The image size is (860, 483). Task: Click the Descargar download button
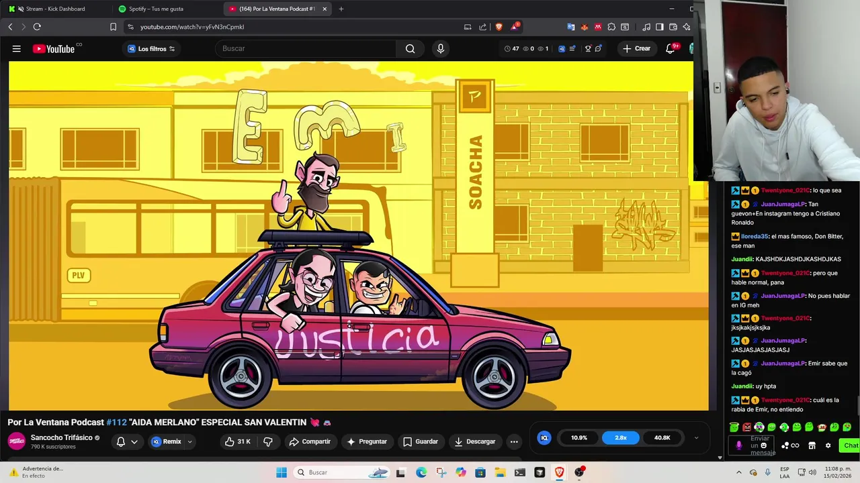point(475,441)
